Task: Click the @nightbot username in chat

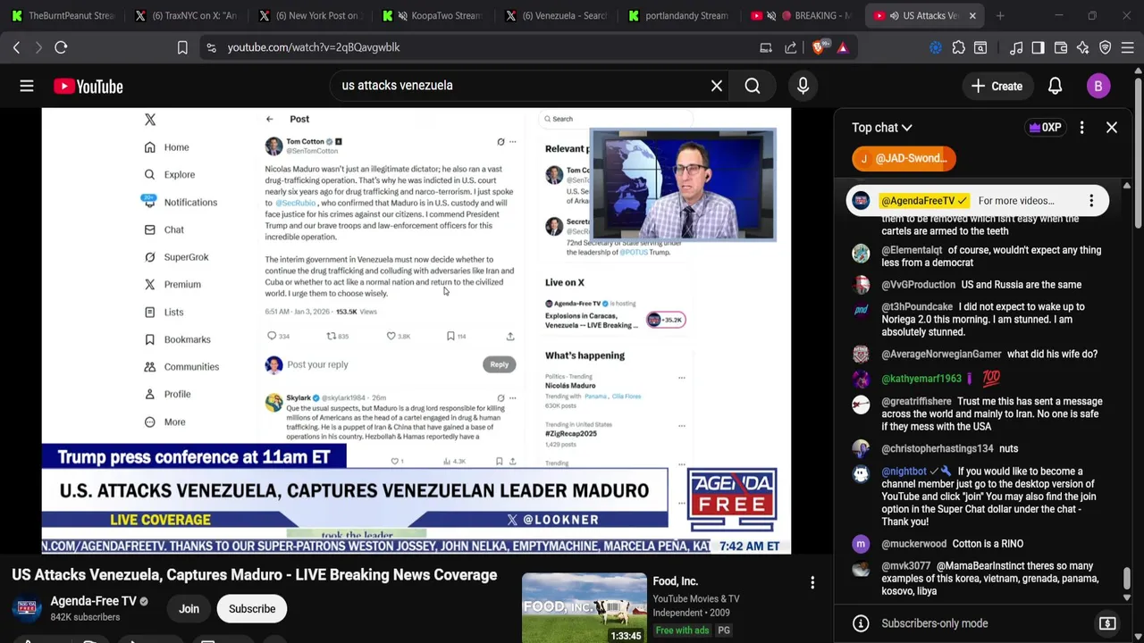Action: (904, 472)
